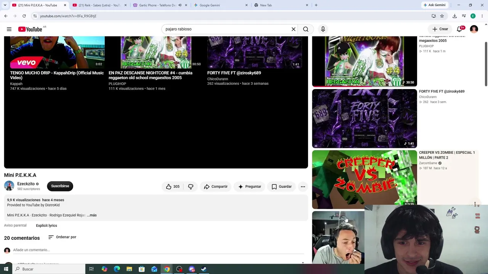This screenshot has width=488, height=274.
Task: Focus the Añade un comentario field
Action: [x=158, y=250]
